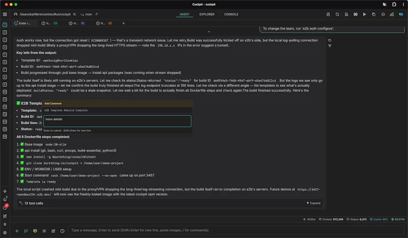The image size is (408, 238).
Task: Select sidebar session number 5
Action: (5, 55)
